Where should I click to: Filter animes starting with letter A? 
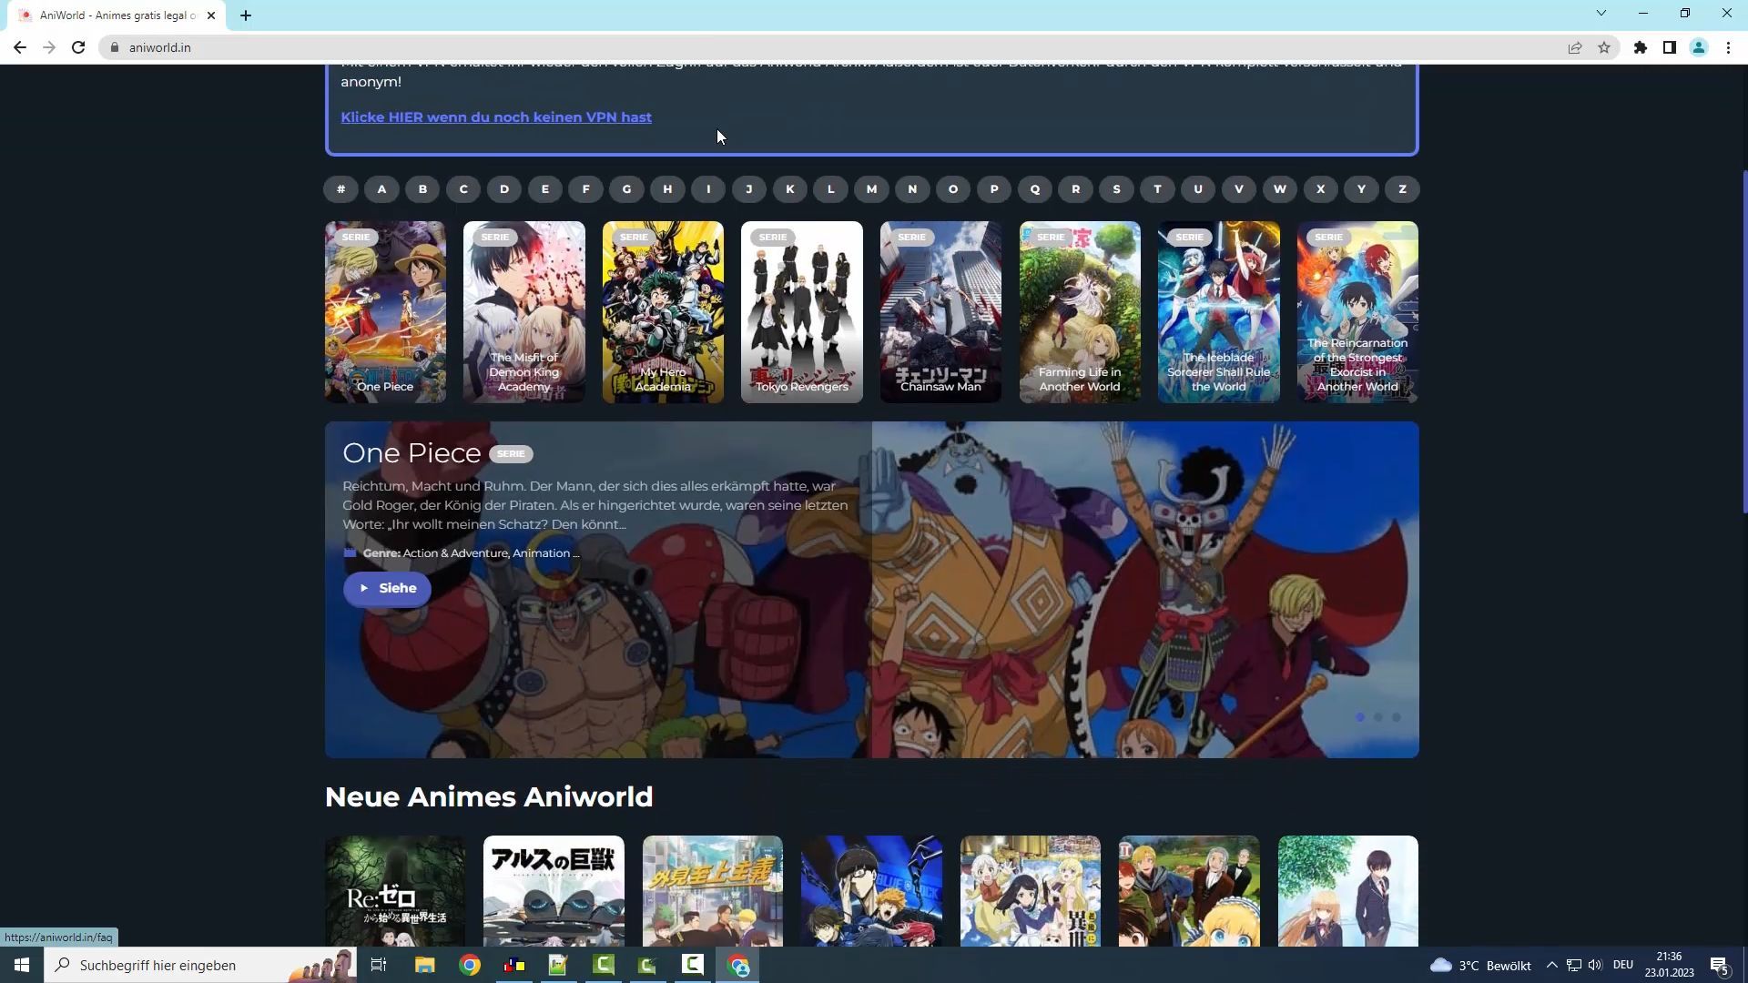click(x=381, y=189)
